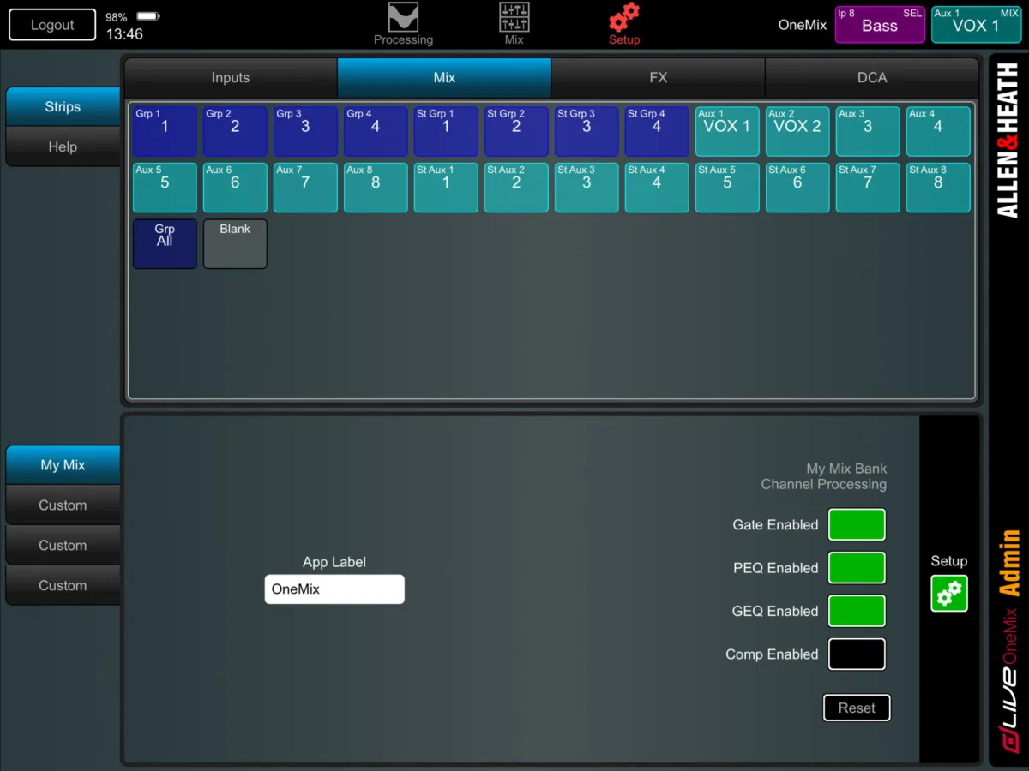Click the OneMix label in header
Image resolution: width=1029 pixels, height=771 pixels.
pyautogui.click(x=803, y=25)
